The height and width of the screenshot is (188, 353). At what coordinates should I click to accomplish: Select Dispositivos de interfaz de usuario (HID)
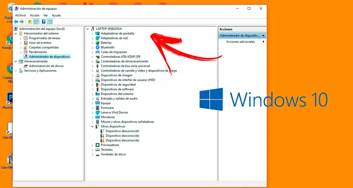click(x=128, y=80)
